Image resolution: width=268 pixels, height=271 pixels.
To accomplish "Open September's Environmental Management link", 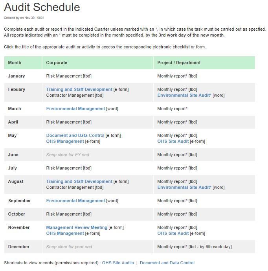I will click(x=75, y=201).
